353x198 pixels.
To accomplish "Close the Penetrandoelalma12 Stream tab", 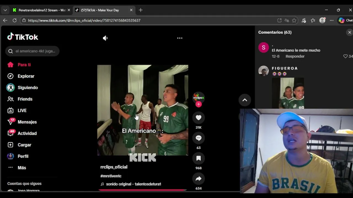I will pos(69,10).
